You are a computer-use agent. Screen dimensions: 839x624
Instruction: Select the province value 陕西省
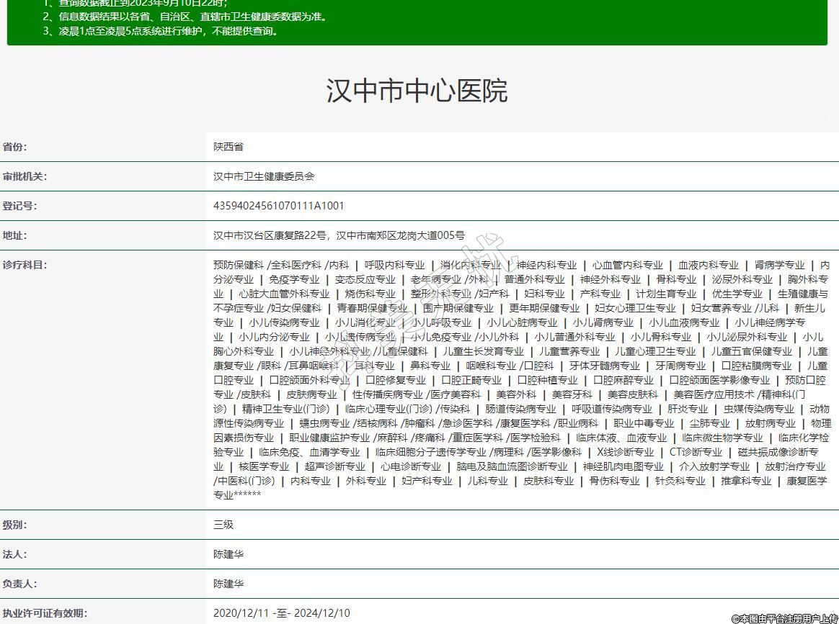coord(228,147)
